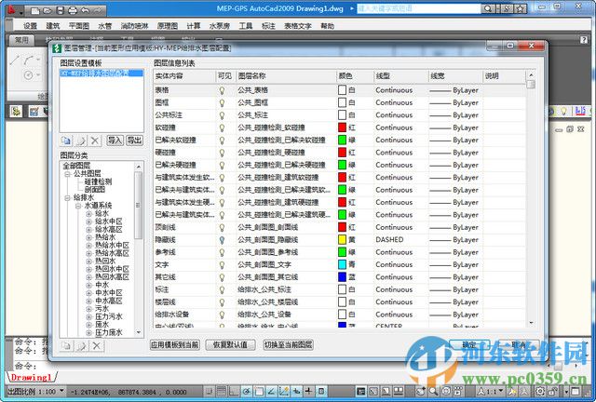
Task: Click the binoculars search icon in title bar
Action: 488,8
